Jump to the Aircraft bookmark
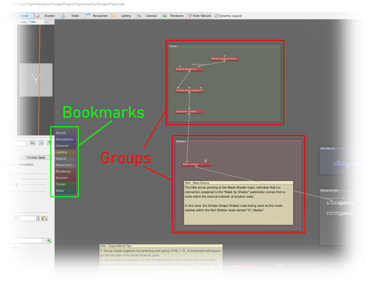 pyautogui.click(x=65, y=133)
